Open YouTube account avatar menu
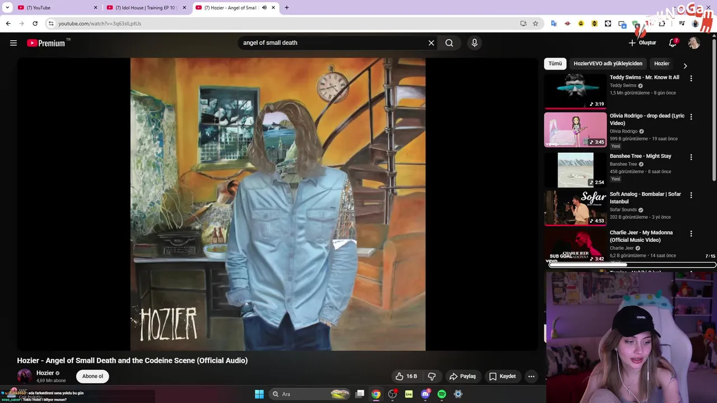The height and width of the screenshot is (403, 717). [694, 43]
